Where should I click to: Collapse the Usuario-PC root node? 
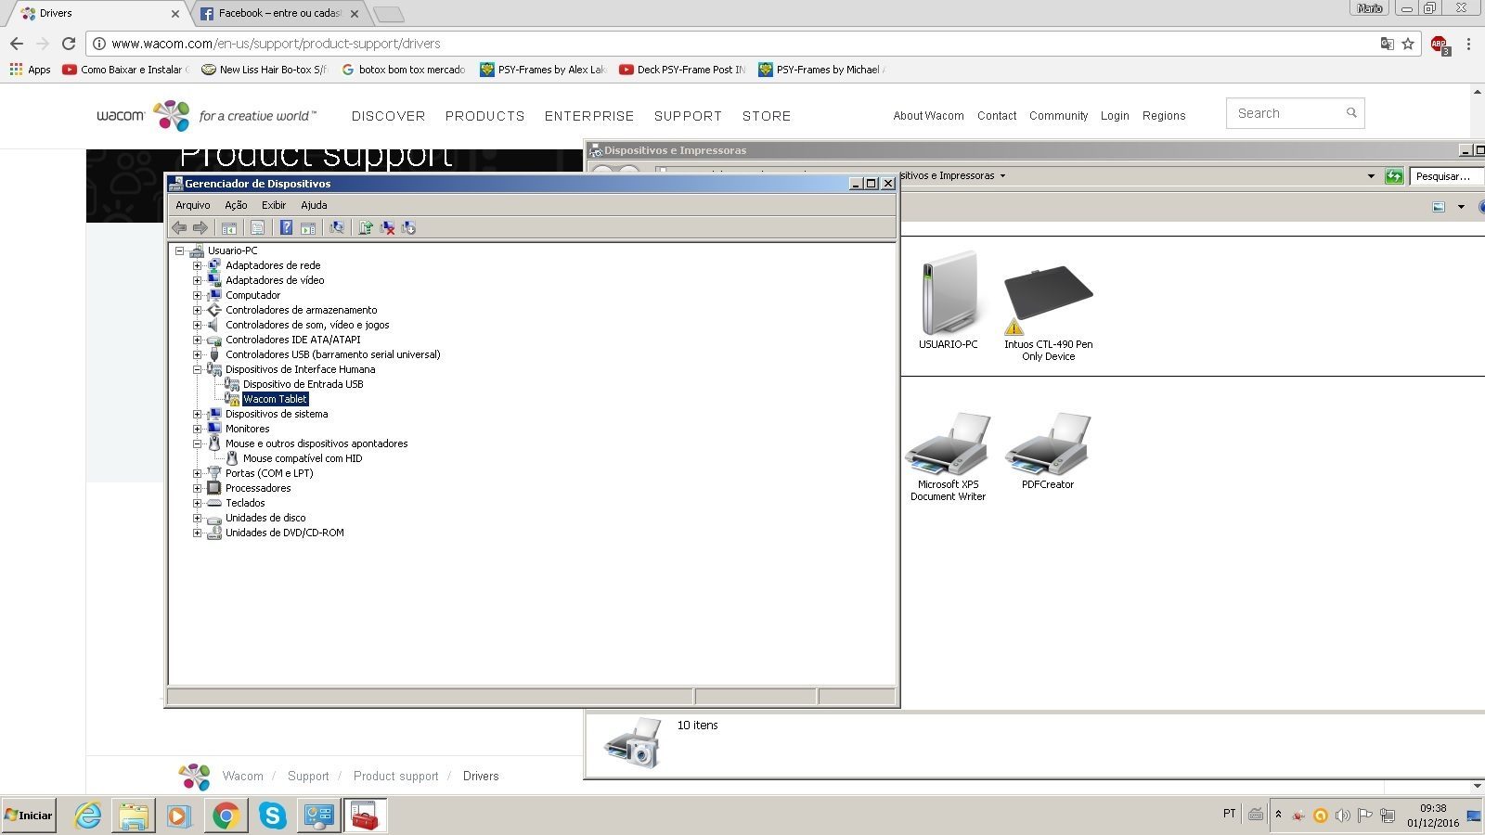coord(179,250)
